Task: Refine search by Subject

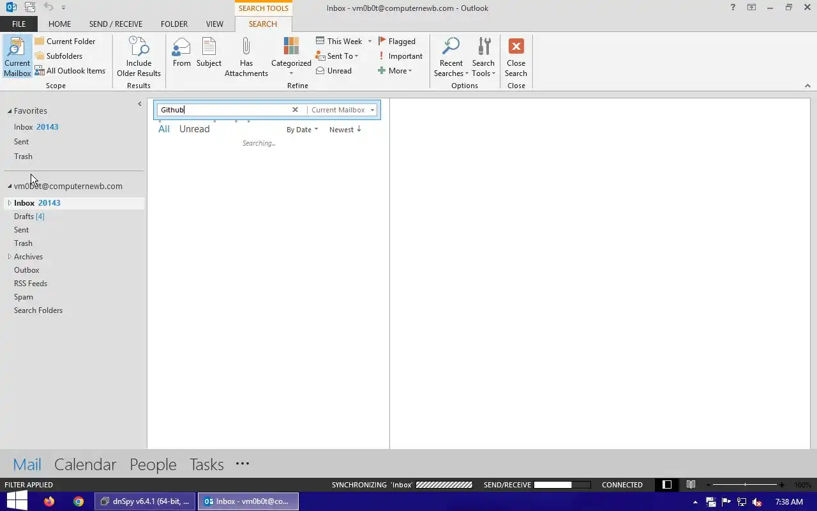Action: pyautogui.click(x=209, y=52)
